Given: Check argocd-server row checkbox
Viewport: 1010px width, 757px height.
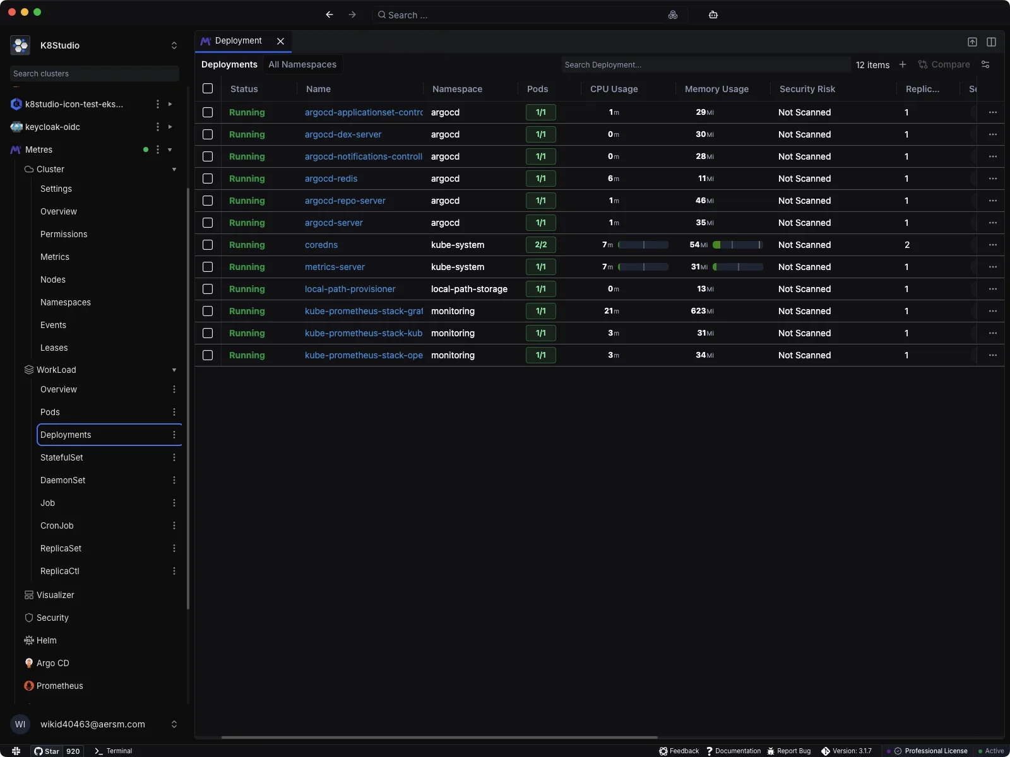Looking at the screenshot, I should (208, 223).
